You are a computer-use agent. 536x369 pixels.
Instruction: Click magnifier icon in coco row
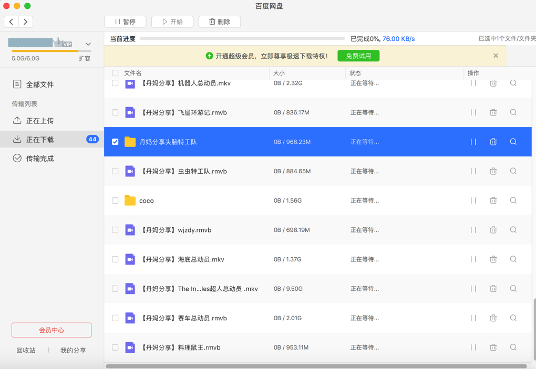pyautogui.click(x=513, y=201)
